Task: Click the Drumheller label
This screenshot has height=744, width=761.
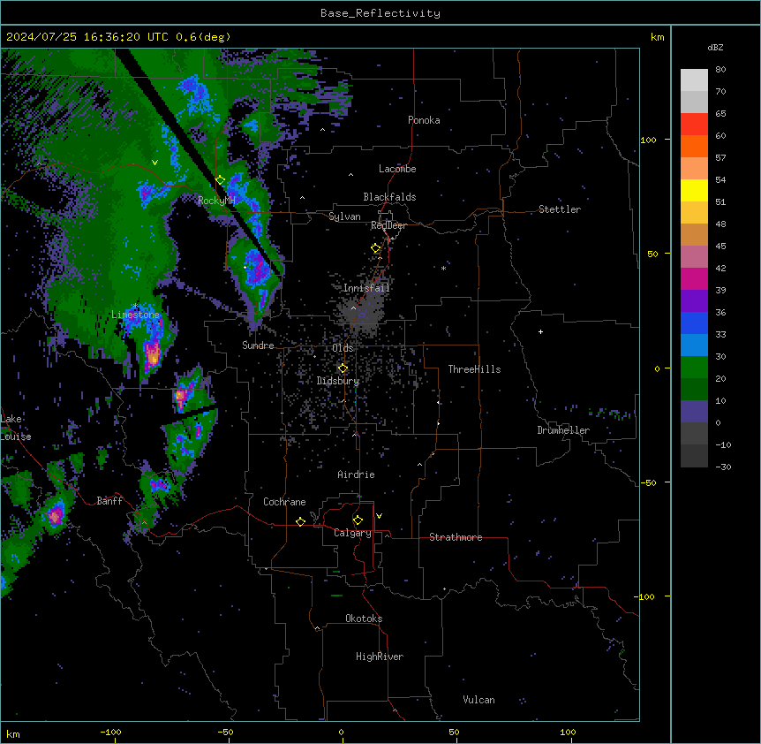Action: point(563,430)
